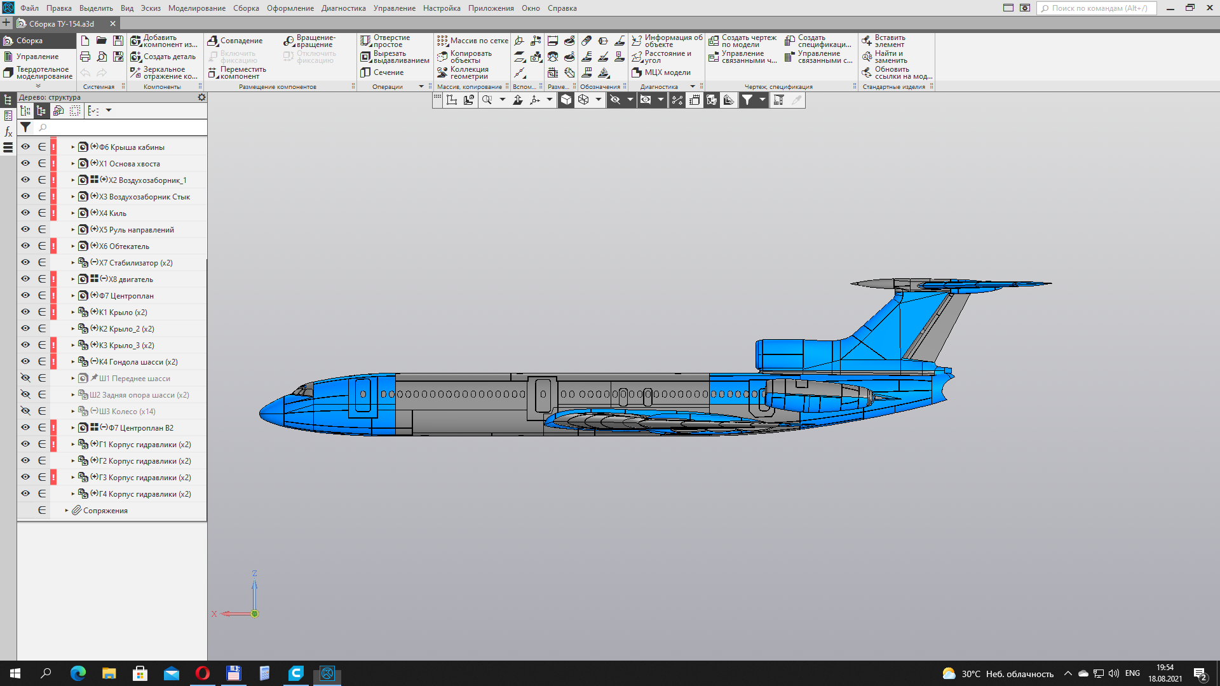Image resolution: width=1220 pixels, height=686 pixels.
Task: Expand the Х8 двигатель tree node
Action: pyautogui.click(x=73, y=279)
